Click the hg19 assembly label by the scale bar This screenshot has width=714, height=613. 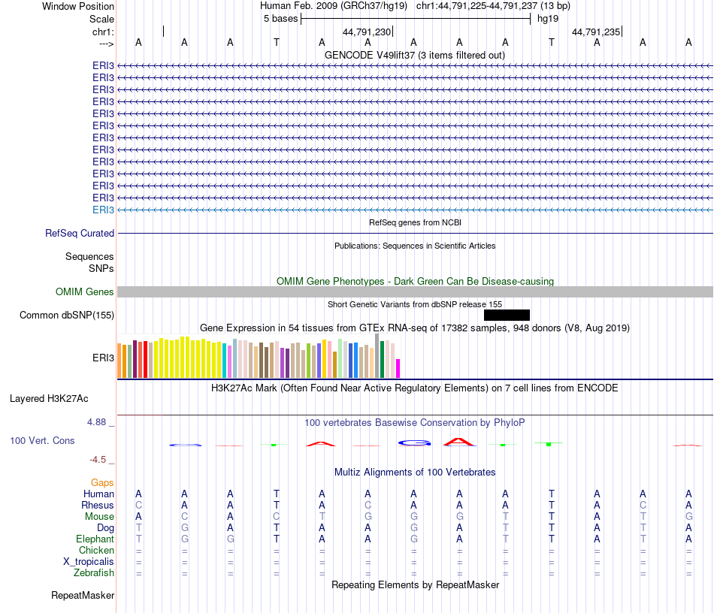click(548, 19)
